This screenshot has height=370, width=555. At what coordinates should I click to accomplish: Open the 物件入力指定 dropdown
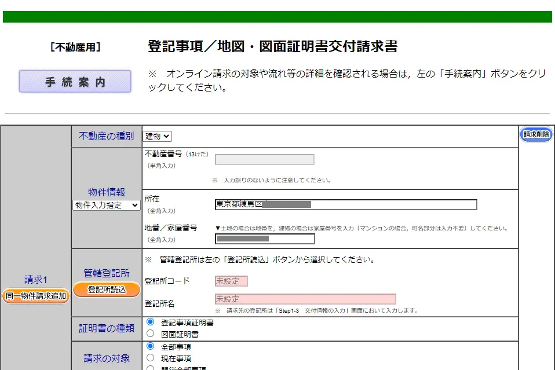[x=105, y=204]
